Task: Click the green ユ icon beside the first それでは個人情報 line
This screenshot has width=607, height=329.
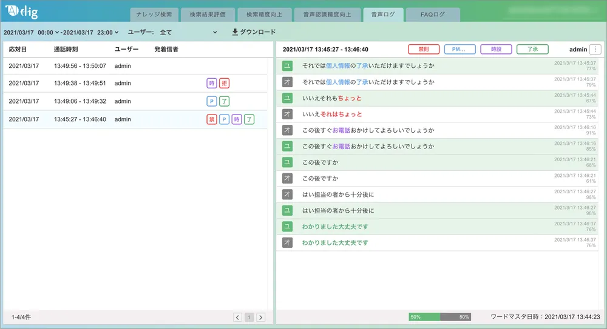Action: click(287, 65)
